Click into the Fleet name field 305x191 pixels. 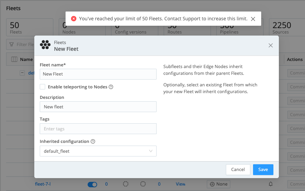tap(98, 74)
